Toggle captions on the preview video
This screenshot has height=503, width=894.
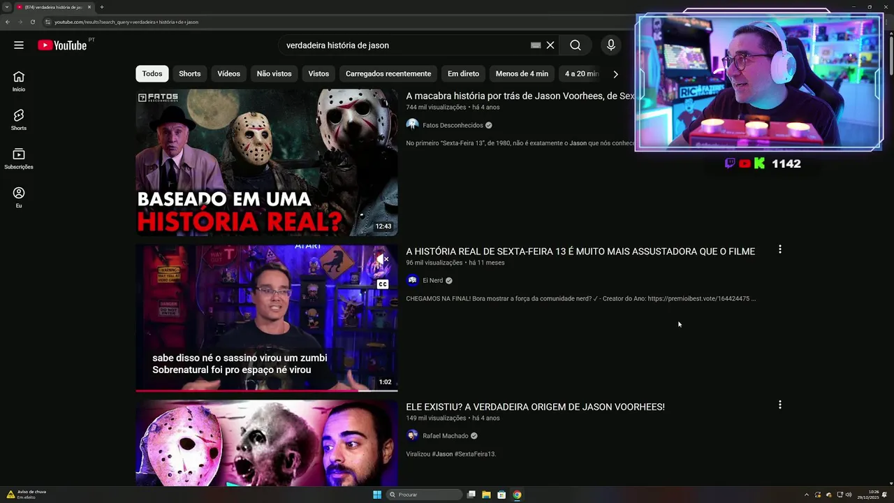pos(383,284)
